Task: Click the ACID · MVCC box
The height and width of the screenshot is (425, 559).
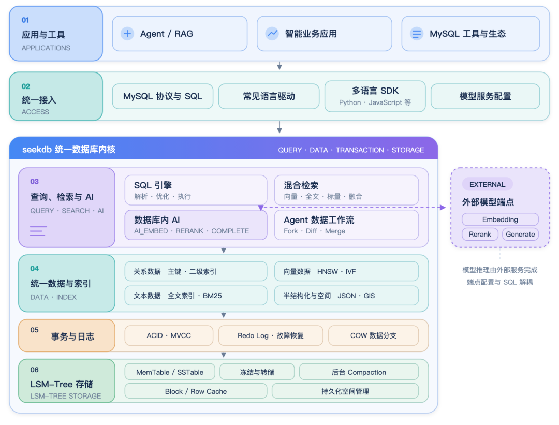Action: tap(169, 335)
